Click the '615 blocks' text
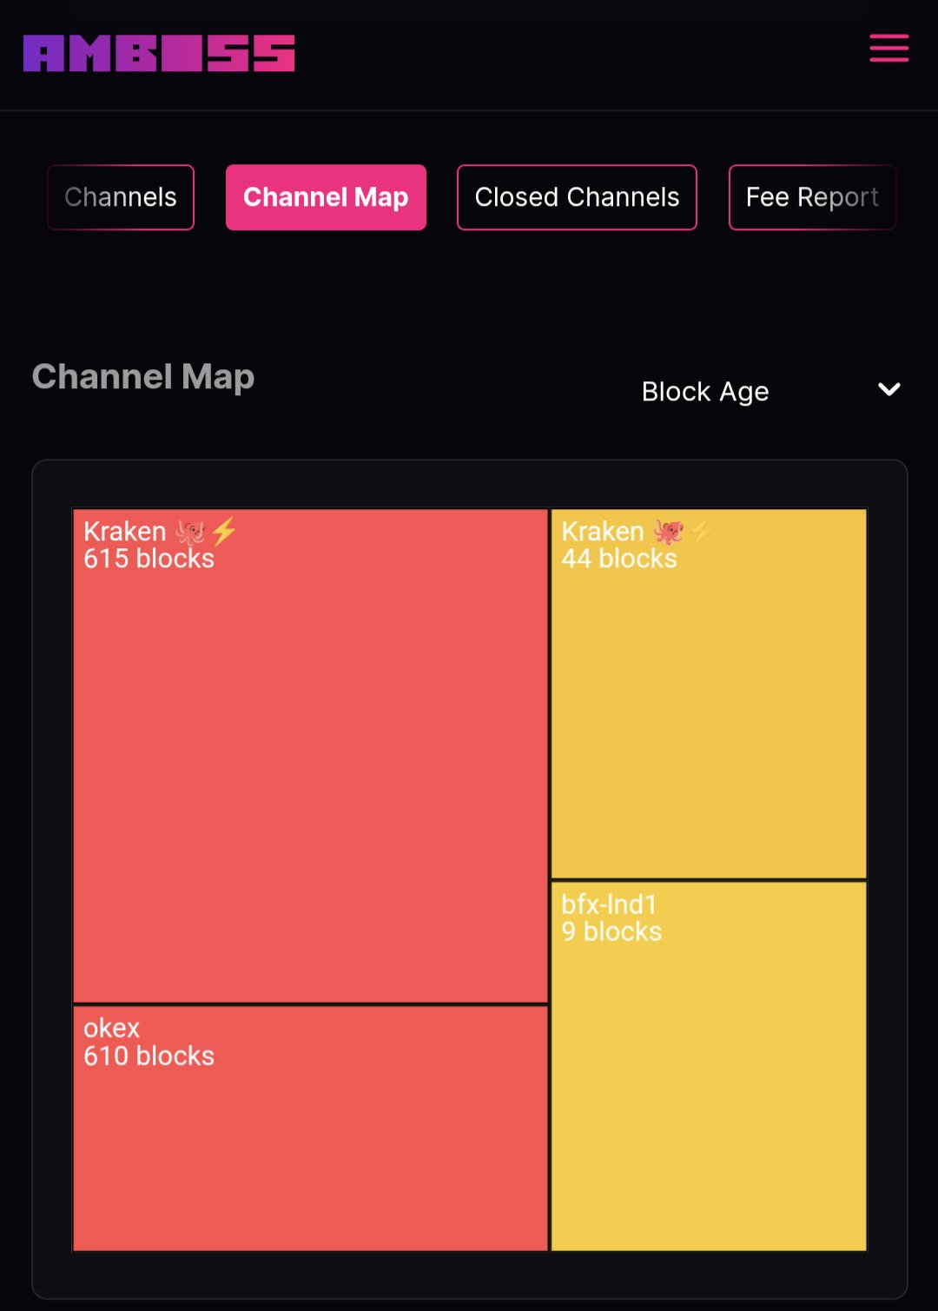The image size is (938, 1311). click(149, 559)
